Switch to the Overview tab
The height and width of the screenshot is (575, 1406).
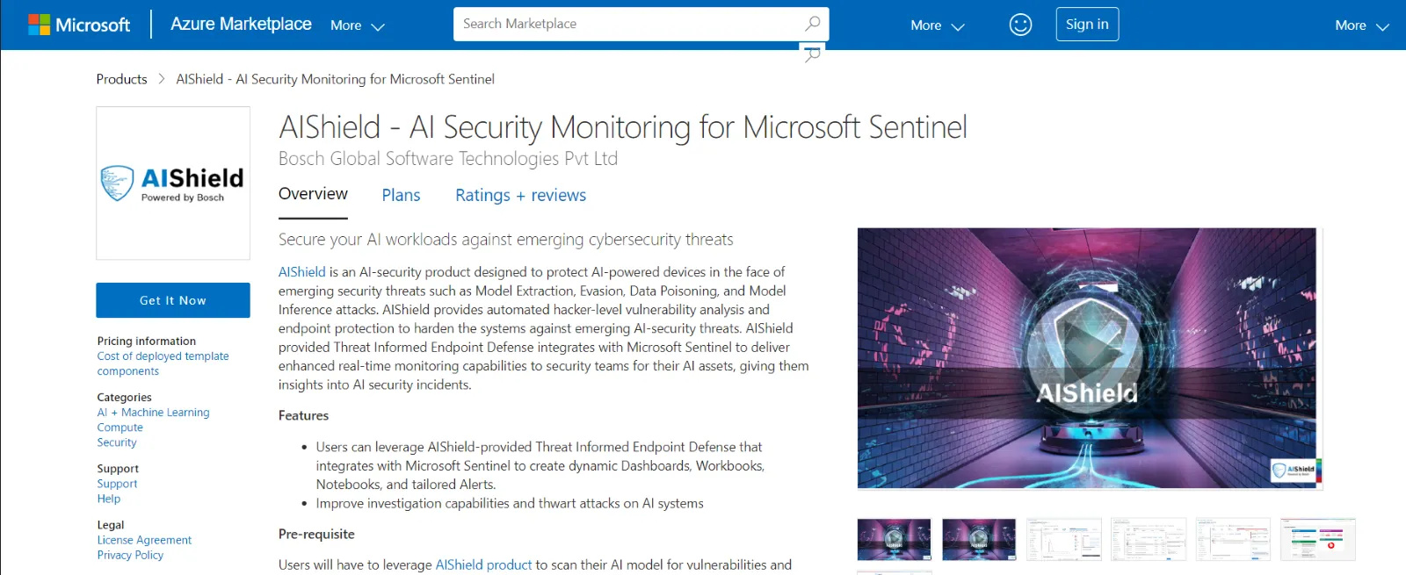tap(313, 194)
